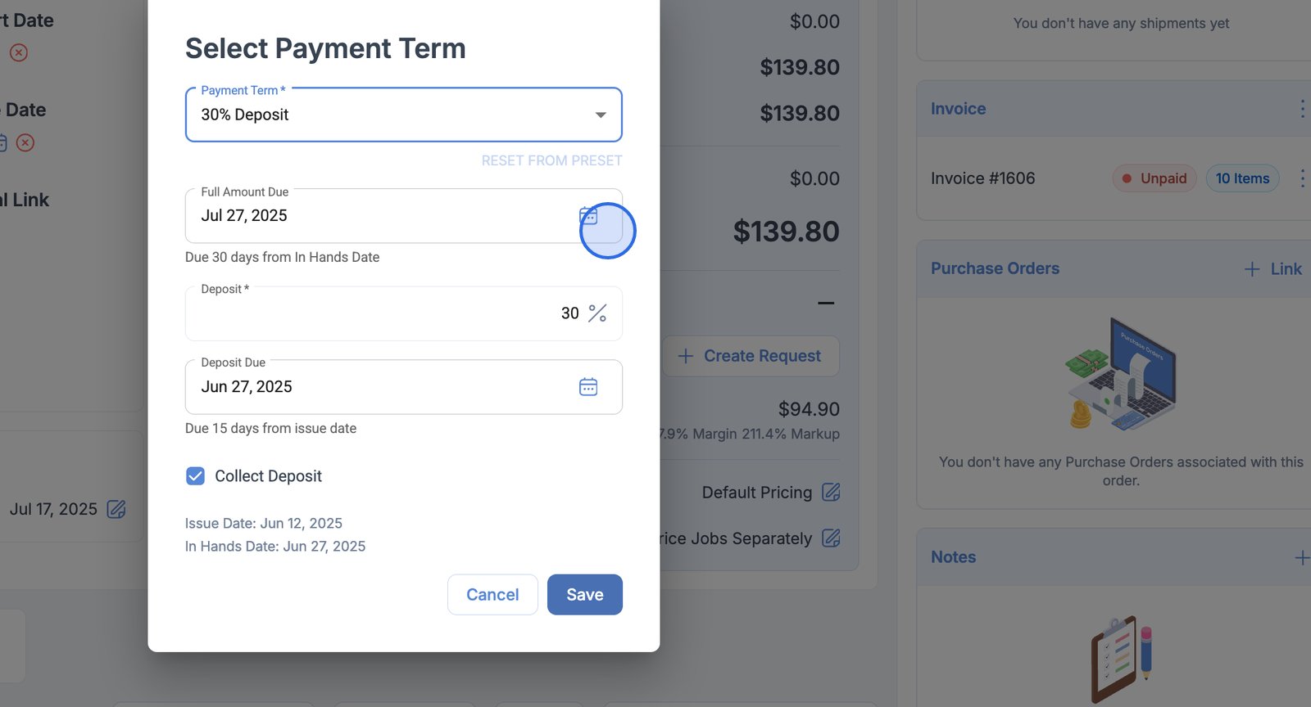Image resolution: width=1311 pixels, height=707 pixels.
Task: Open the Deposit Due calendar picker
Action: [x=588, y=387]
